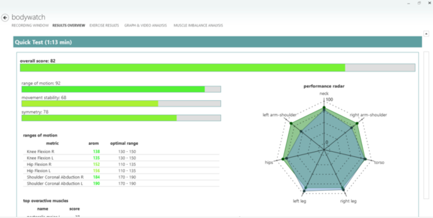Select the Results Overview tab
This screenshot has width=433, height=218.
69,25
